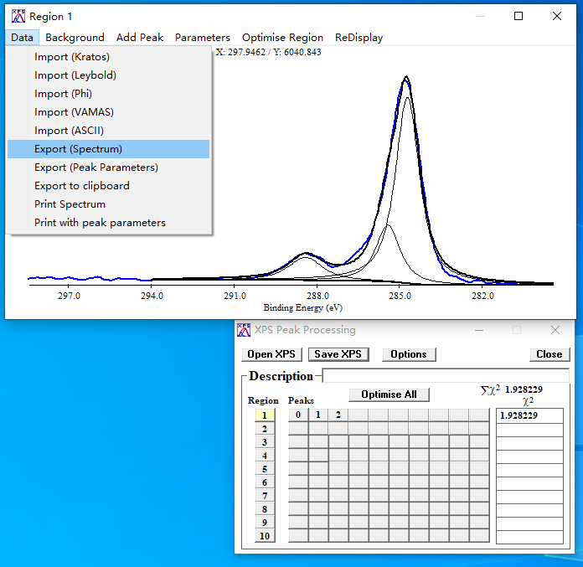Select Peak 0 of Region 1
Image resolution: width=583 pixels, height=567 pixels.
point(298,415)
